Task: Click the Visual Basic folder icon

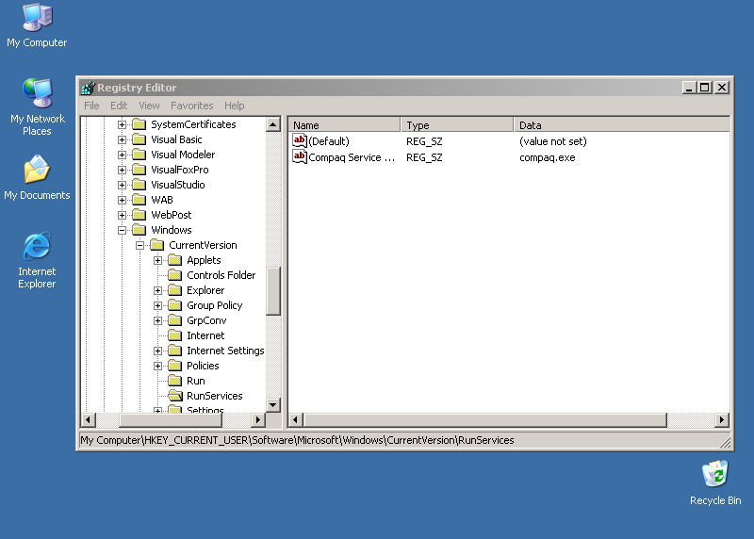Action: click(x=139, y=139)
